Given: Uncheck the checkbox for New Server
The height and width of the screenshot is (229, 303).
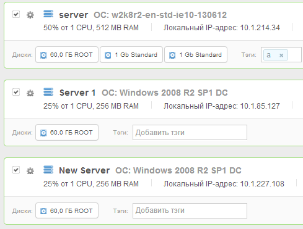Looking at the screenshot, I should pyautogui.click(x=16, y=170).
